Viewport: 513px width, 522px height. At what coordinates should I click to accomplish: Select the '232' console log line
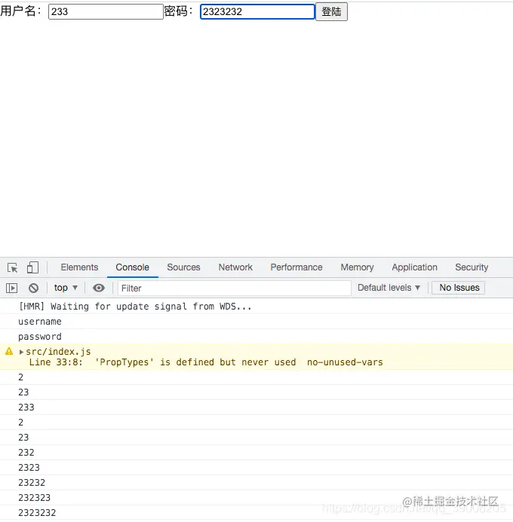[256, 453]
